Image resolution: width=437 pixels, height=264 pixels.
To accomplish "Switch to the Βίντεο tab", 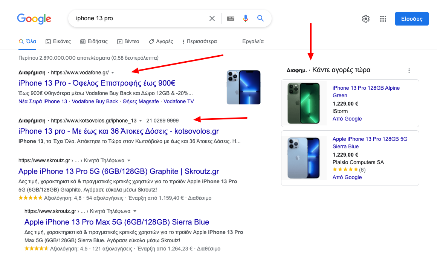I will (x=128, y=41).
